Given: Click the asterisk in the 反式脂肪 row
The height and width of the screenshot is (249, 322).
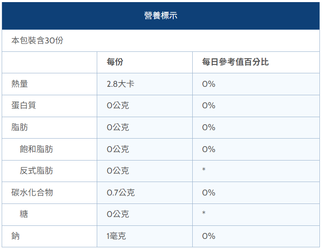Looking at the screenshot, I should [x=204, y=170].
